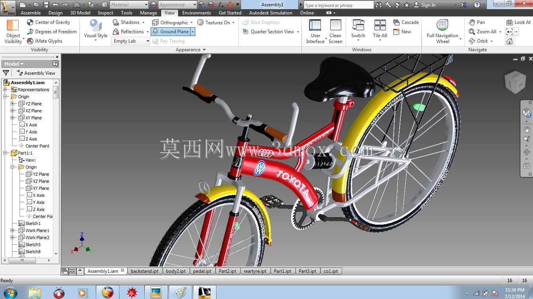Image resolution: width=533 pixels, height=299 pixels.
Task: Click the navigation bar zoom icon
Action: (x=527, y=139)
